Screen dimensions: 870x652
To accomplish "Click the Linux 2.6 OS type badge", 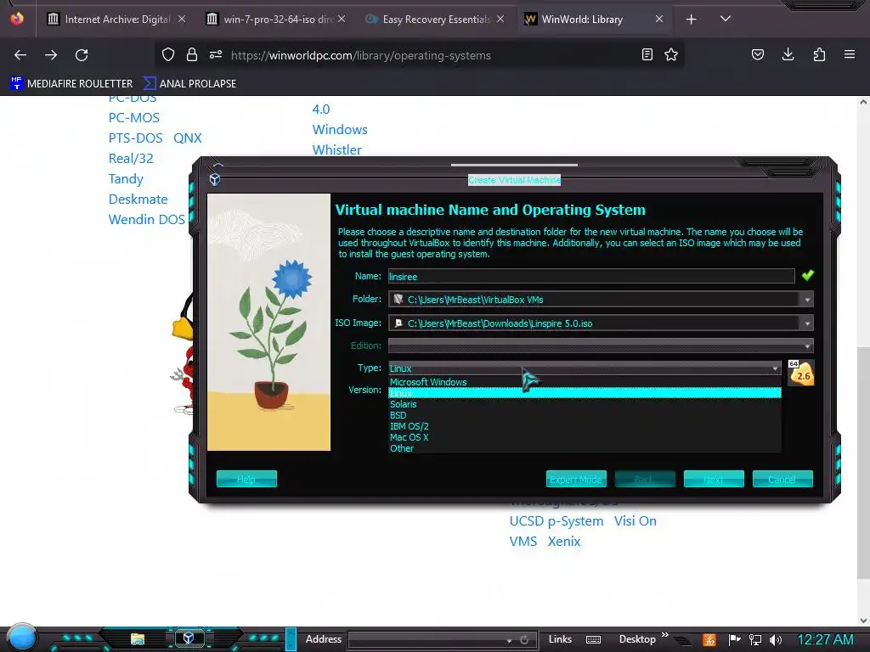I will (x=800, y=373).
